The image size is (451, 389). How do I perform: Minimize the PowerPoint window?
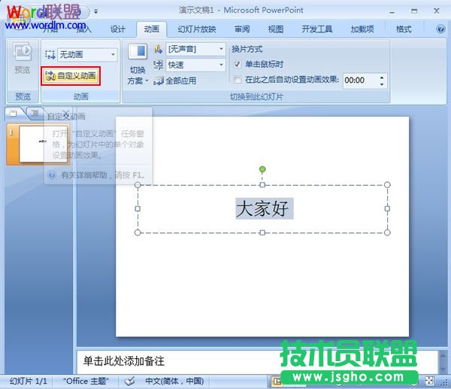[392, 11]
